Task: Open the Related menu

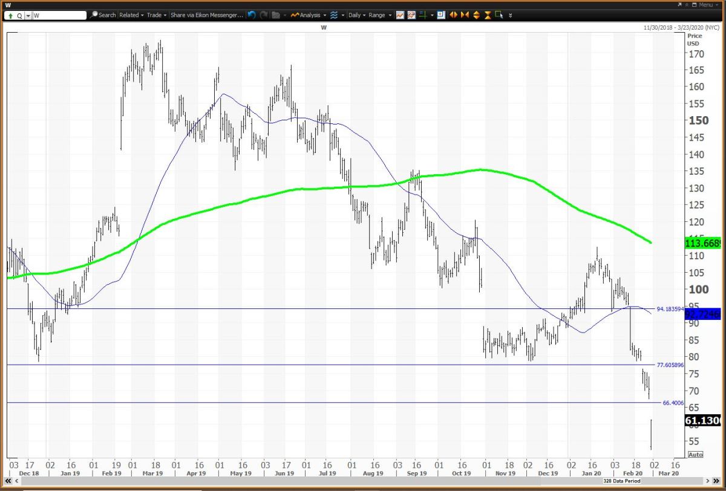Action: pos(131,15)
